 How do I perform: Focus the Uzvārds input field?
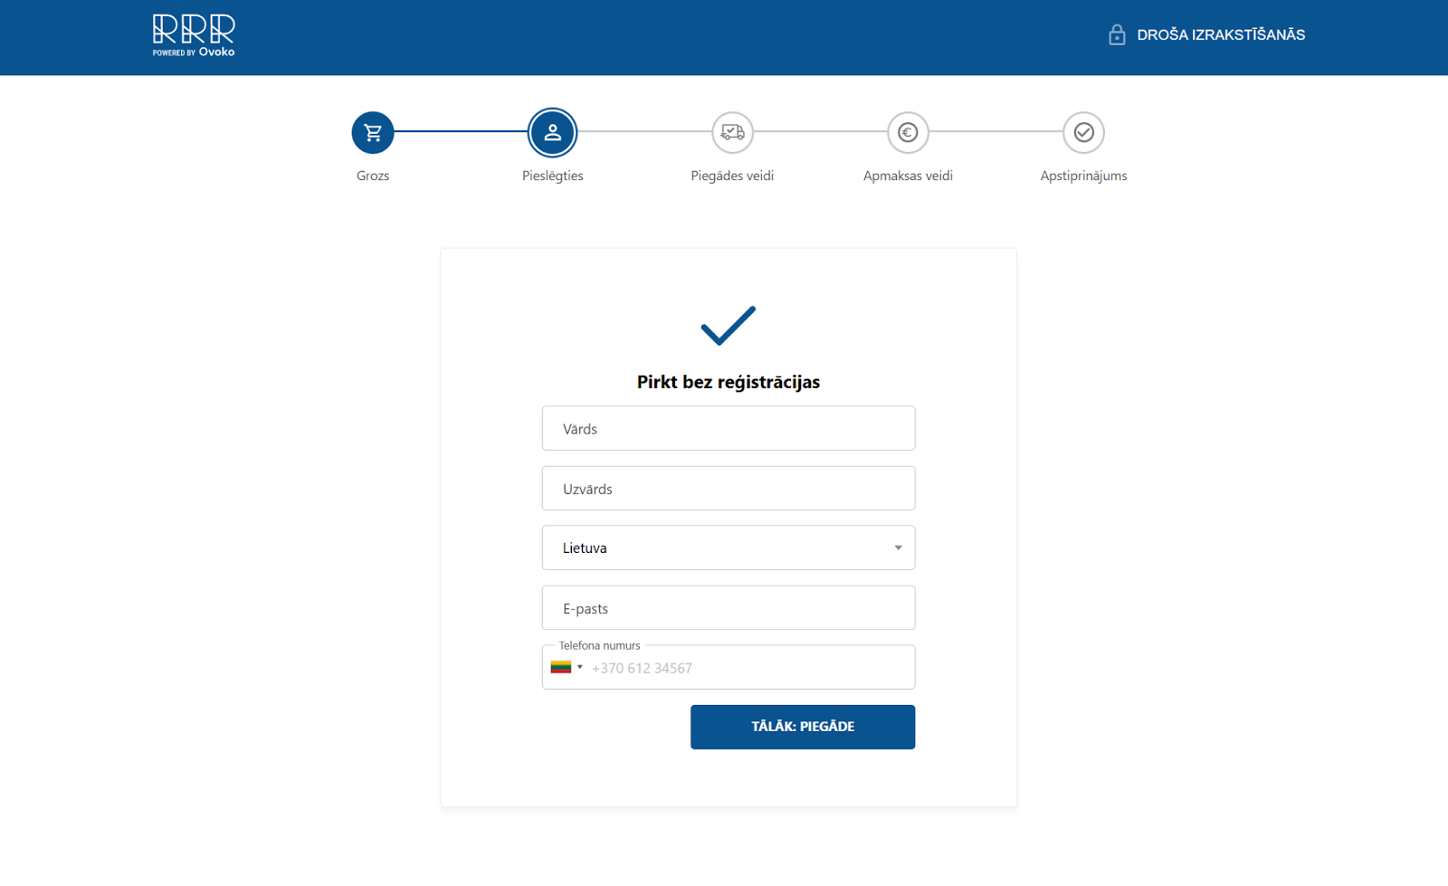pos(729,489)
